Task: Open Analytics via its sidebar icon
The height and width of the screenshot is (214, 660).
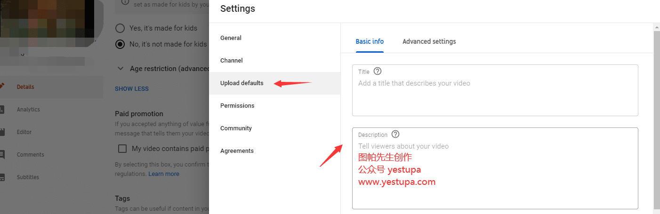Action: coord(2,110)
